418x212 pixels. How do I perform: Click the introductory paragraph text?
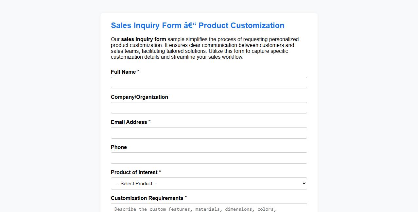(204, 48)
